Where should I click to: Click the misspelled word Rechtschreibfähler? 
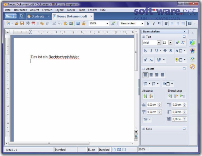tap(64, 57)
